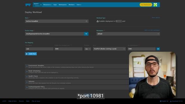Open the Protocol TCP dropdown

pos(88,49)
